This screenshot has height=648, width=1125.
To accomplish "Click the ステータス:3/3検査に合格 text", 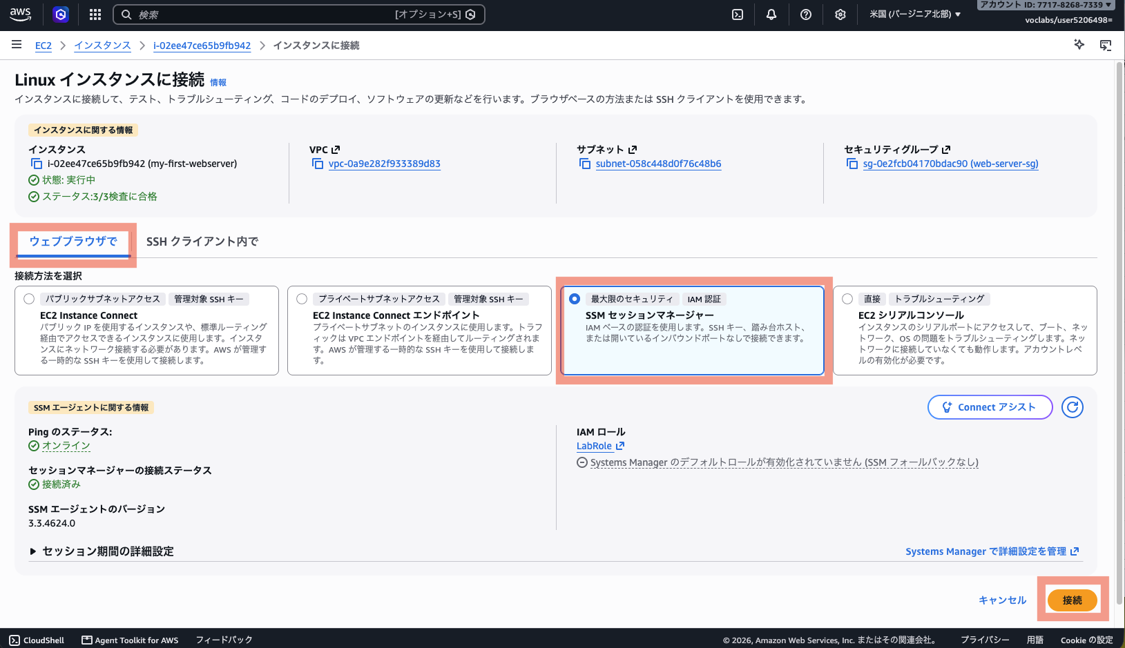I will pos(99,197).
